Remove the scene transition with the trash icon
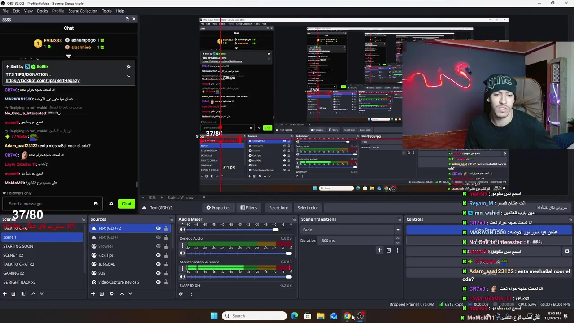Image resolution: width=574 pixels, height=323 pixels. [x=389, y=250]
